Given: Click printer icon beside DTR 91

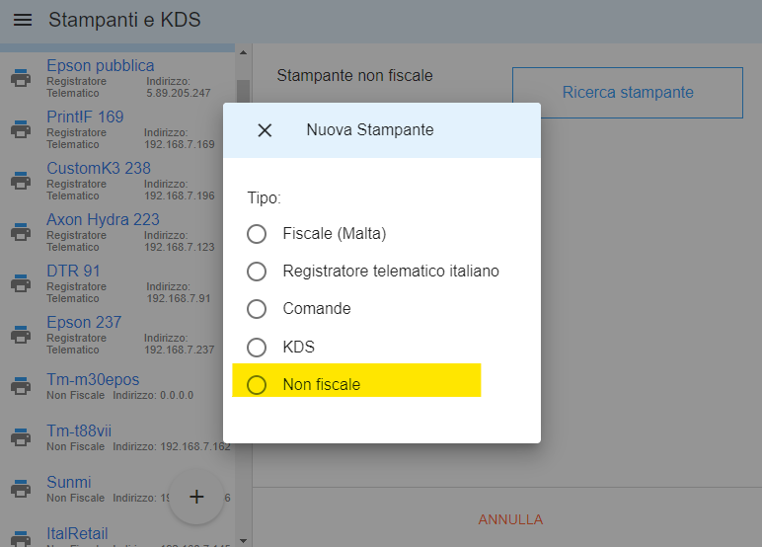Looking at the screenshot, I should coord(20,283).
